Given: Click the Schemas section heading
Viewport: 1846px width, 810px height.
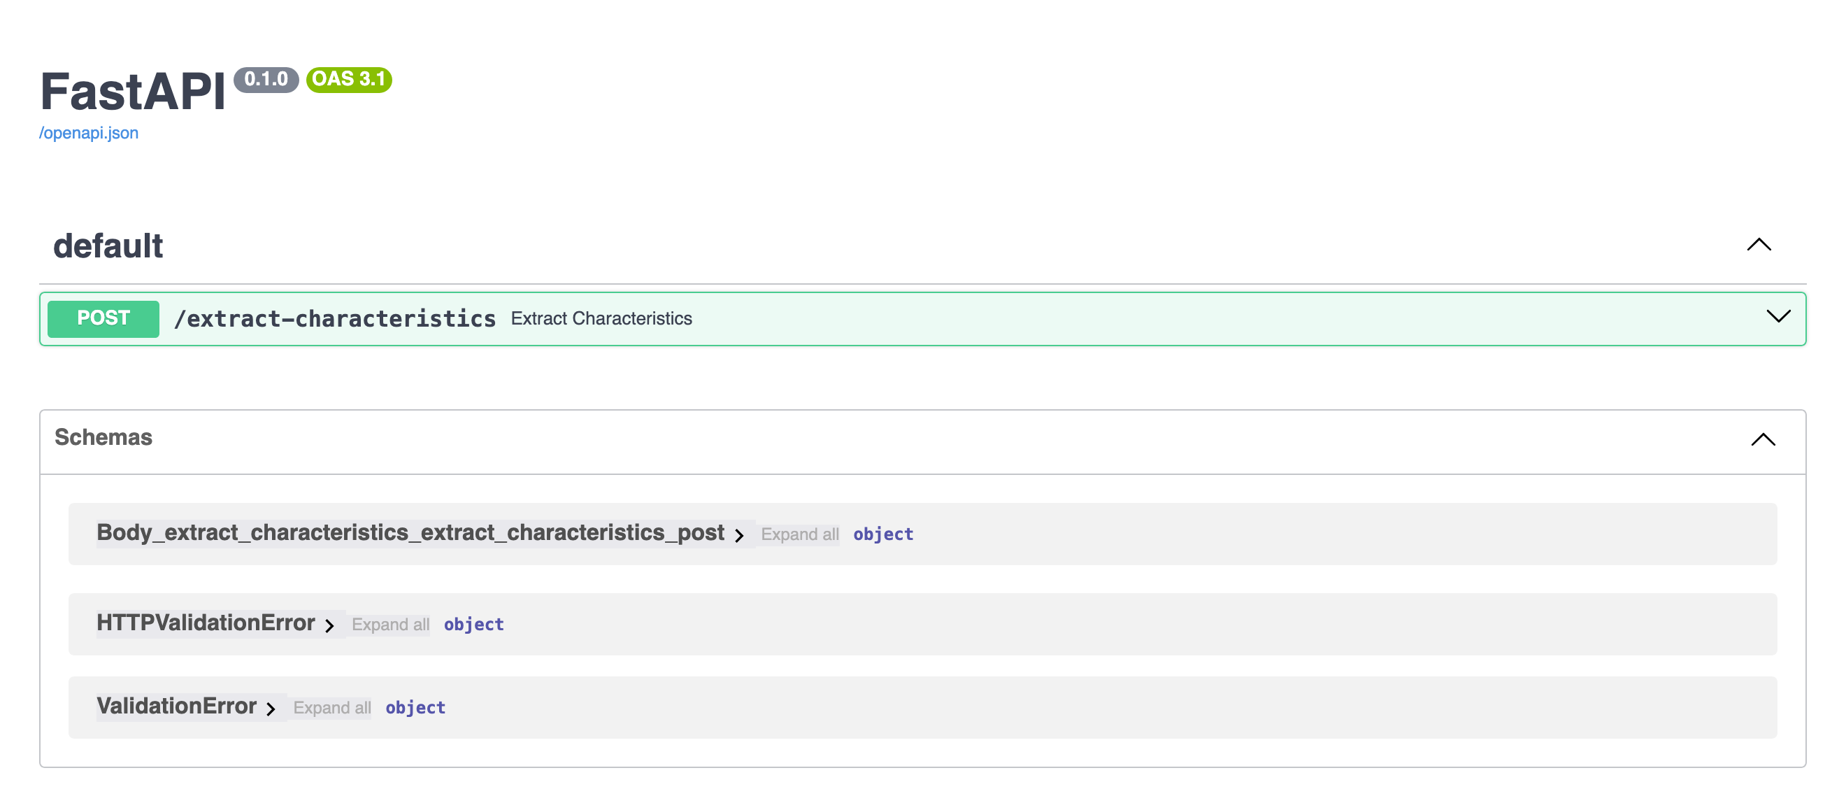Looking at the screenshot, I should click(103, 437).
